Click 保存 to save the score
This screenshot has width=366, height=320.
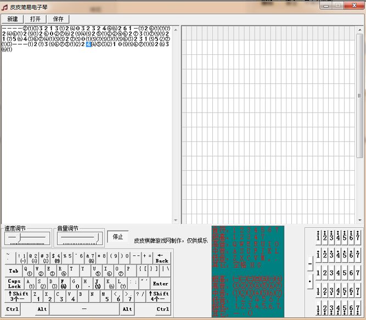(x=58, y=19)
